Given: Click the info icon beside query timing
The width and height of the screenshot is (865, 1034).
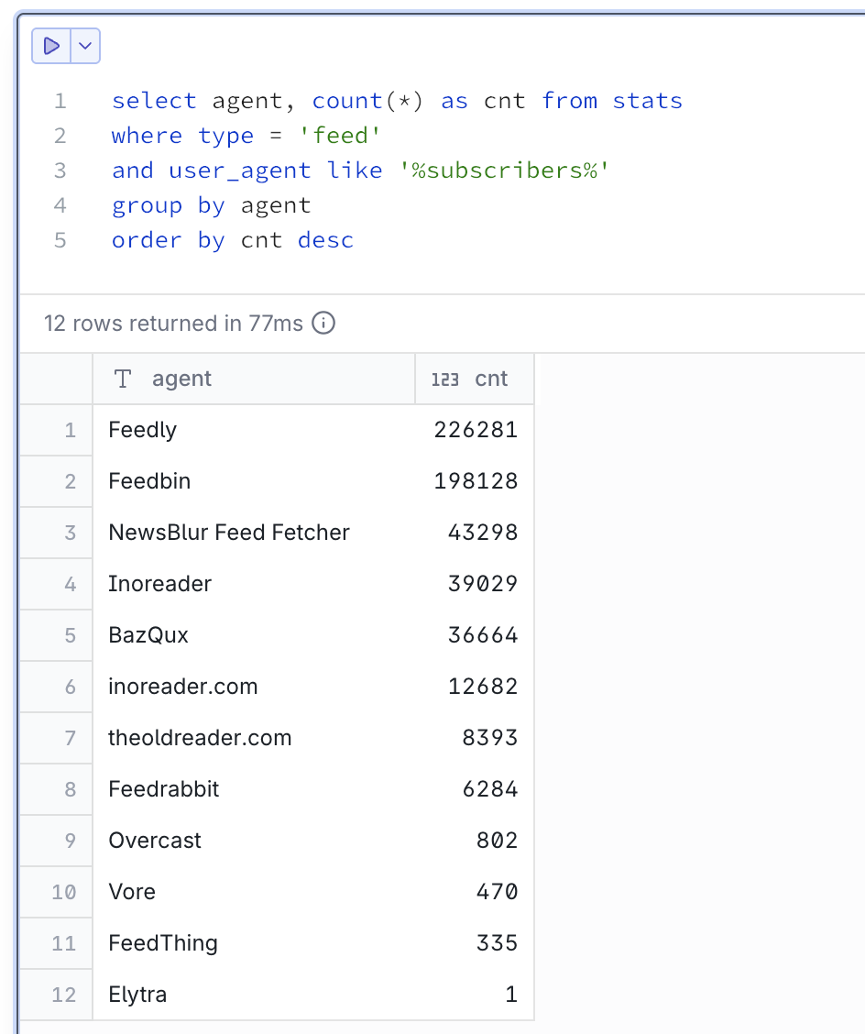Looking at the screenshot, I should (x=323, y=324).
